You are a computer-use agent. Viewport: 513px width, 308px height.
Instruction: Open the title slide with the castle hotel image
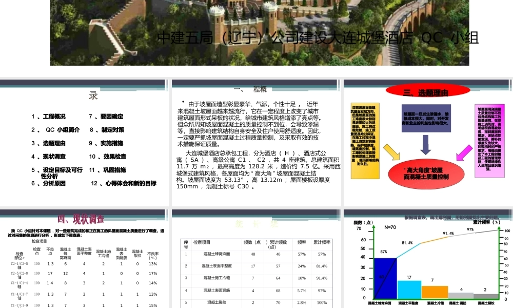[260, 33]
